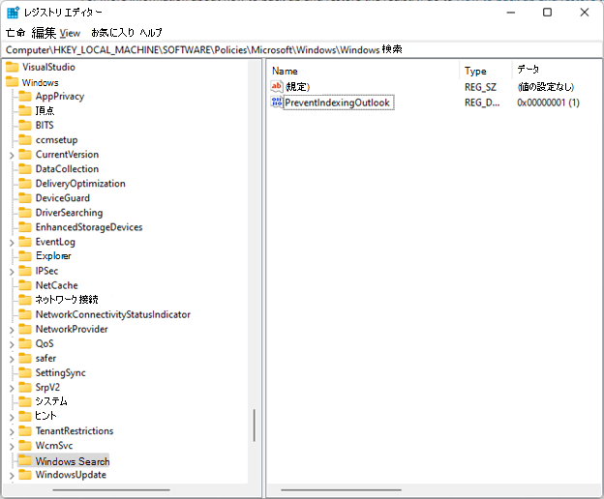Click the SettingSync folder icon

(x=25, y=373)
